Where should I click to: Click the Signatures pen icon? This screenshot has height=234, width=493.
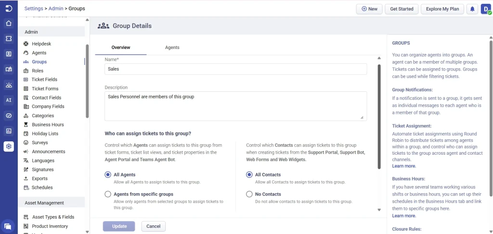(x=26, y=170)
